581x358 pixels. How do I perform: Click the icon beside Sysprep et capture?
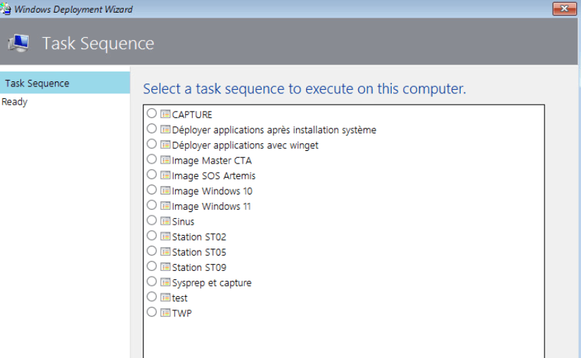[x=165, y=282]
